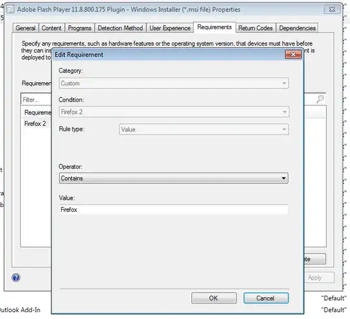Select the Firefox 2 requirement row
The width and height of the screenshot is (350, 319).
click(x=36, y=124)
